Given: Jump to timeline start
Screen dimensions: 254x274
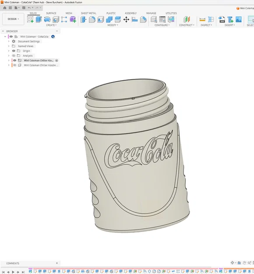Looking at the screenshot, I should coord(4,272).
